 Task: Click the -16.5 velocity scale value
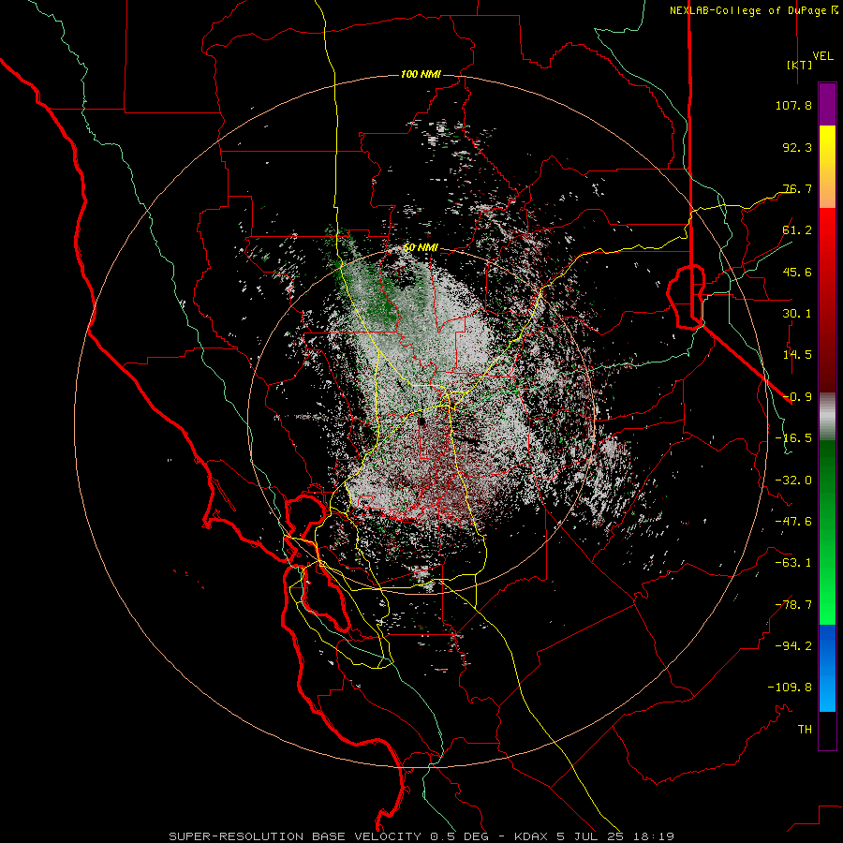click(793, 438)
